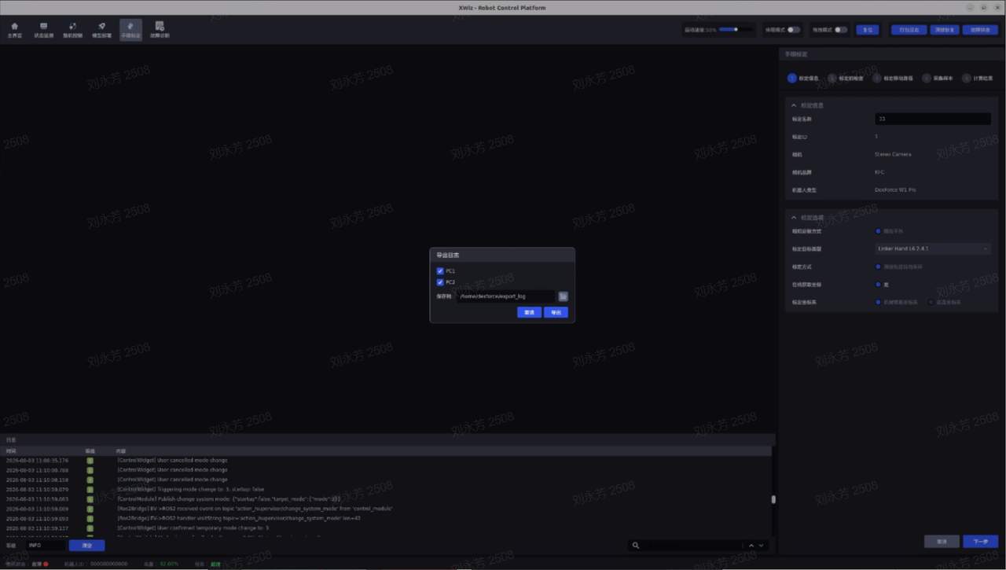Screen dimensions: 1006x570
Task: Click the red status dot in status bar
Action: (46, 564)
